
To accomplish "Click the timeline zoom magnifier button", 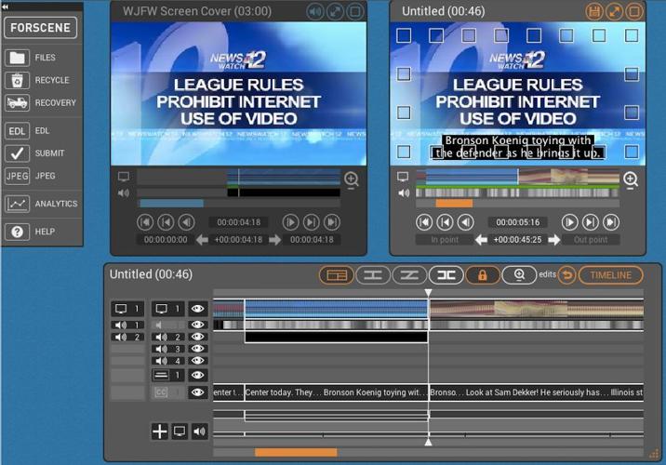I will tap(519, 275).
